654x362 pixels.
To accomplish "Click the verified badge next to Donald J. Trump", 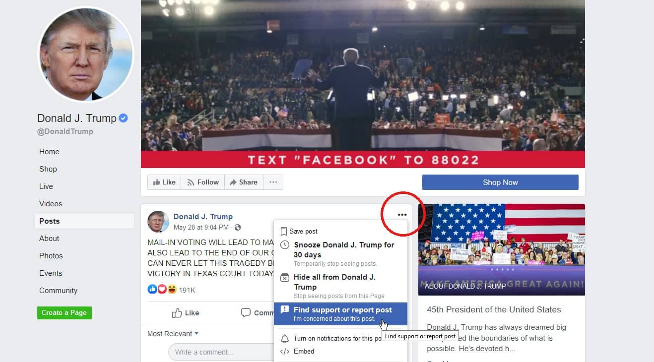I will (x=124, y=118).
